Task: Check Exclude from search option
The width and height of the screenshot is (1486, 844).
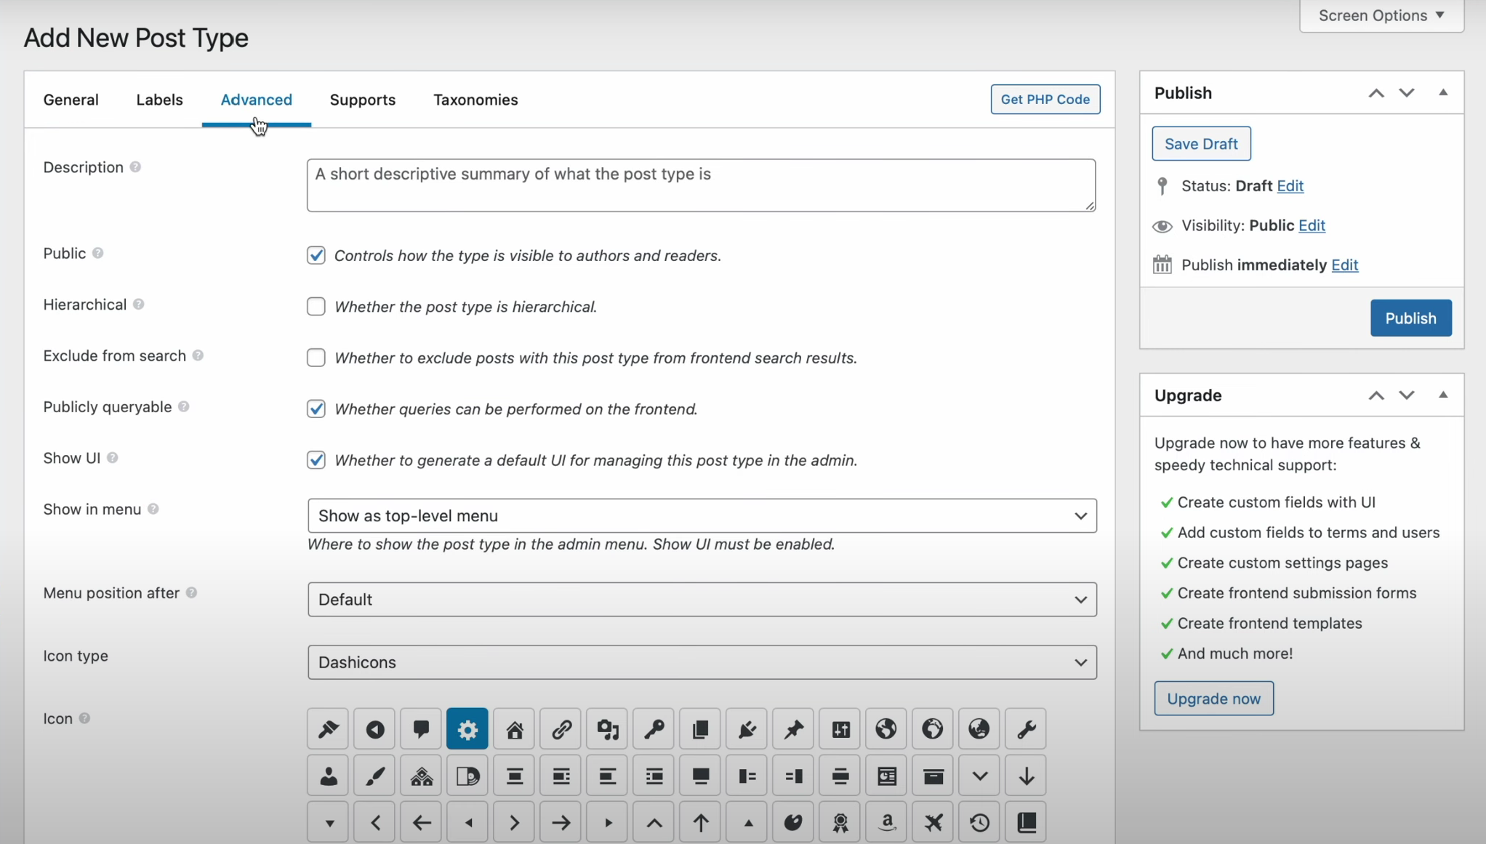Action: pos(316,358)
